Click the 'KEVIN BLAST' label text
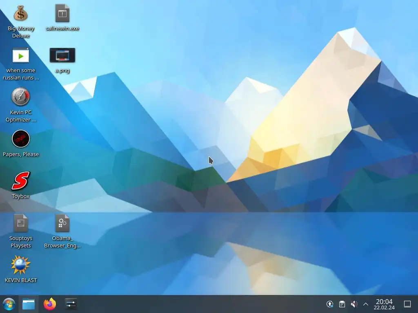This screenshot has width=418, height=313. [x=21, y=280]
